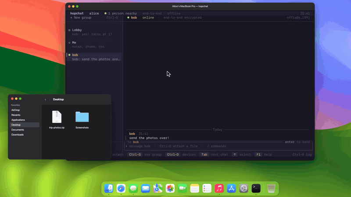Select Downloads in Finder sidebar

point(25,135)
